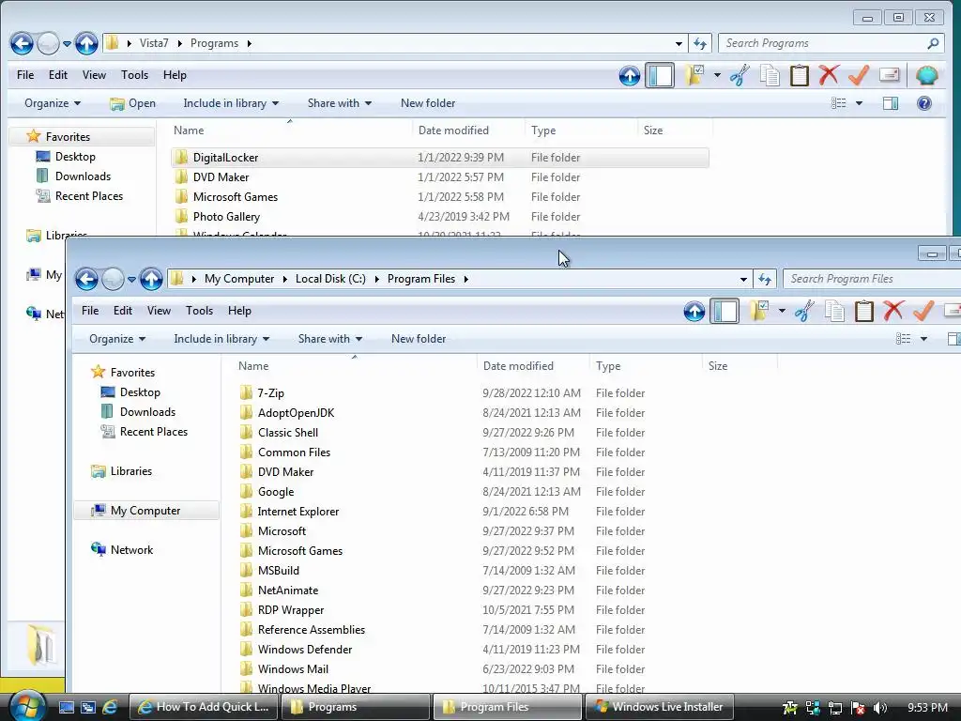Click Open button in Programs window

(132, 103)
